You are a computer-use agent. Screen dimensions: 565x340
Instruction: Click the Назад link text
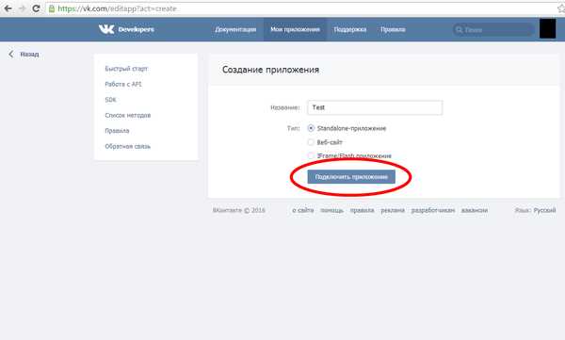(x=29, y=54)
